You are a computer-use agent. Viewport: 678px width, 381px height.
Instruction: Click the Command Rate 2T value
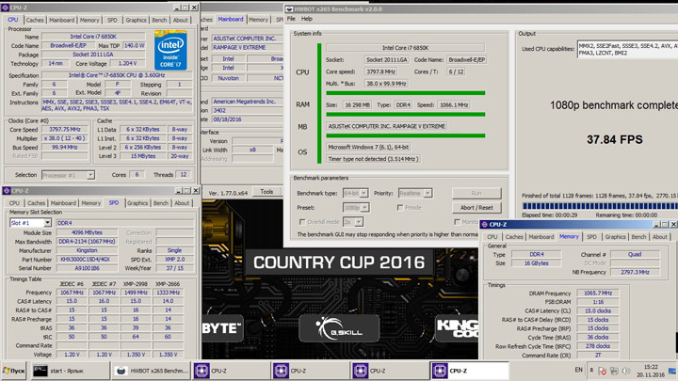(x=598, y=355)
